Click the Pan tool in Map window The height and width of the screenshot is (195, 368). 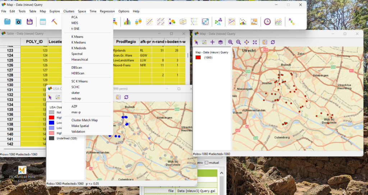click(x=247, y=42)
